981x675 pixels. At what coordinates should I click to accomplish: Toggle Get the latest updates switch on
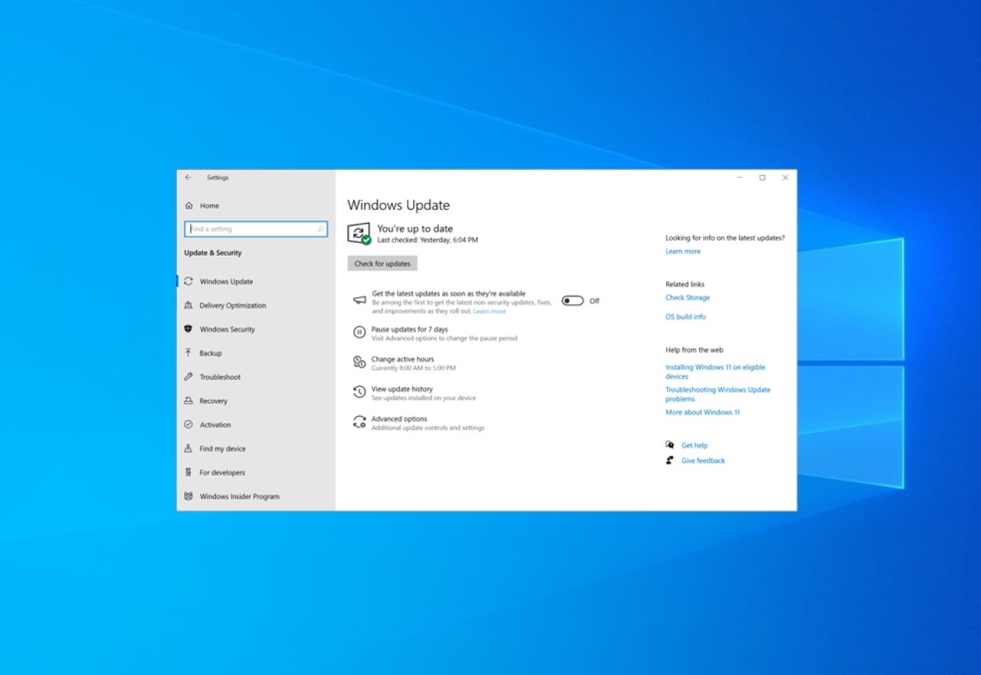573,301
